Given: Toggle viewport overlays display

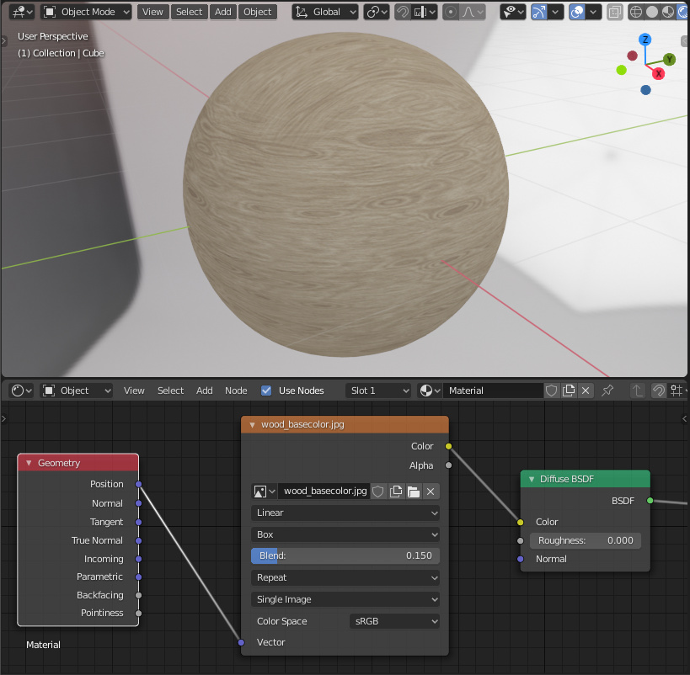Looking at the screenshot, I should [x=577, y=12].
